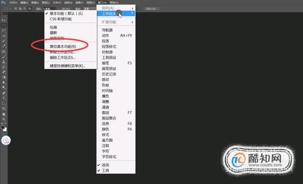Image resolution: width=303 pixels, height=184 pixels.
Task: Select the Spot Healing Brush tool
Action: 4,51
